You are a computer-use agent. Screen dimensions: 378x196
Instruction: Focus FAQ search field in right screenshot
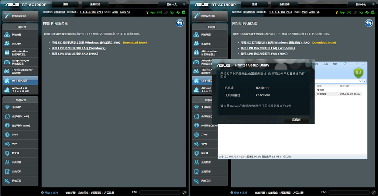tap(349, 192)
